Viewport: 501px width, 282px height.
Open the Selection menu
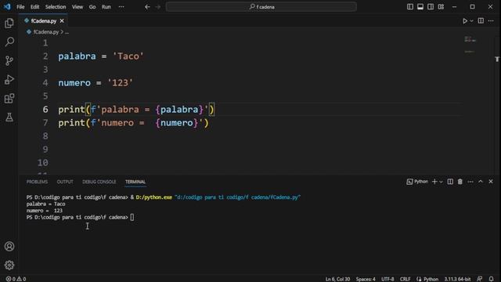56,7
